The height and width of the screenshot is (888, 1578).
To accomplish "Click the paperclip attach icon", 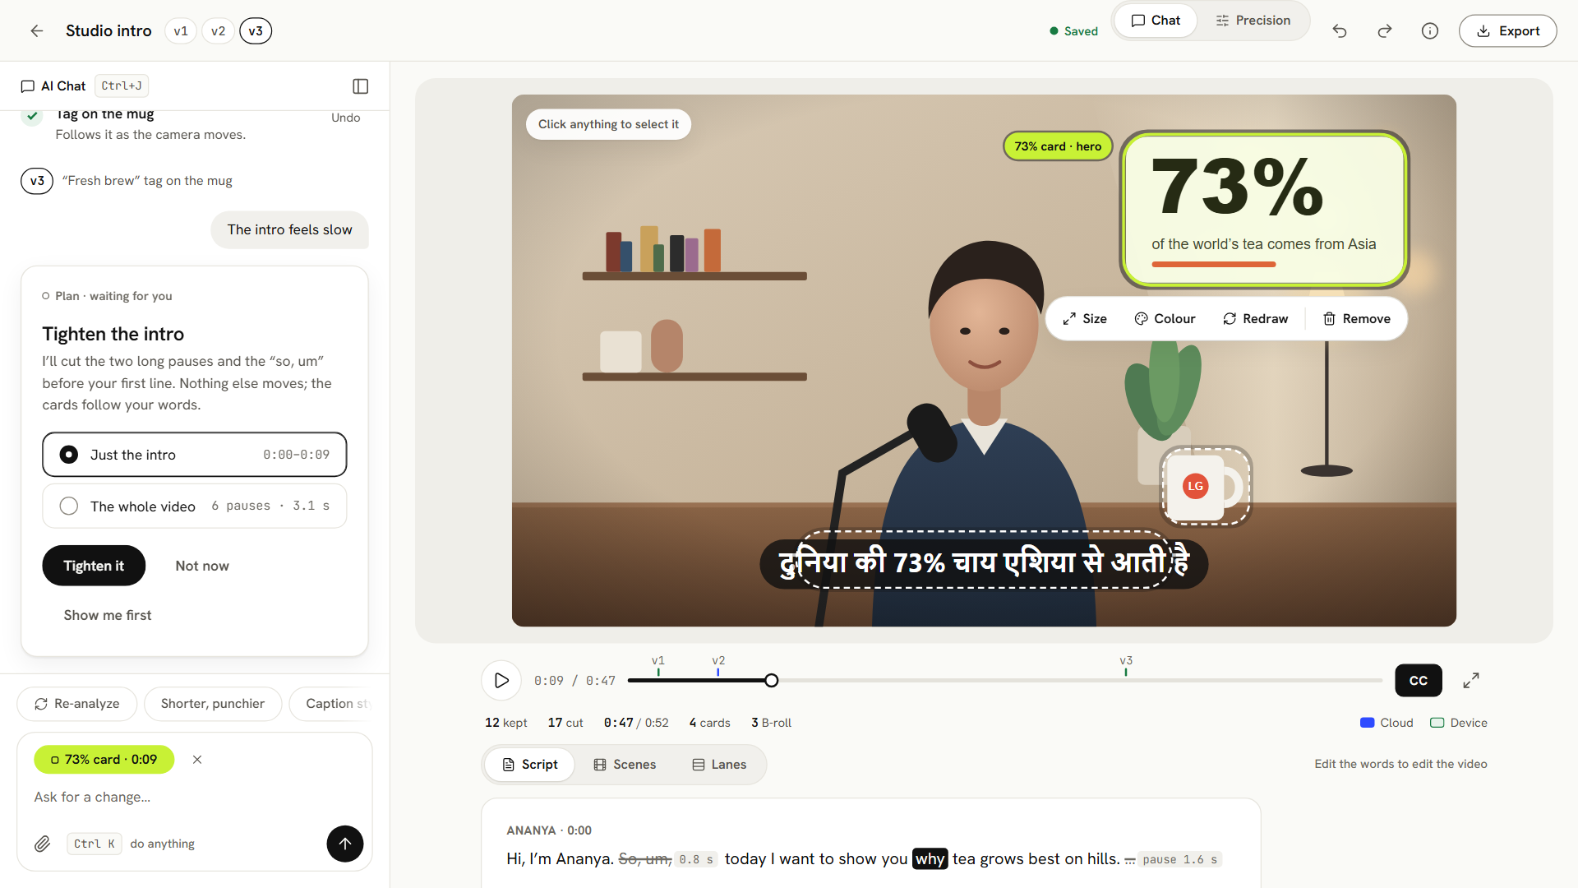I will coord(43,844).
